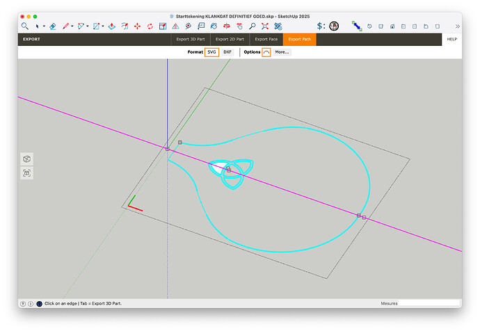This screenshot has height=331, width=480.
Task: Select the Paint Bucket tool
Action: tap(214, 26)
